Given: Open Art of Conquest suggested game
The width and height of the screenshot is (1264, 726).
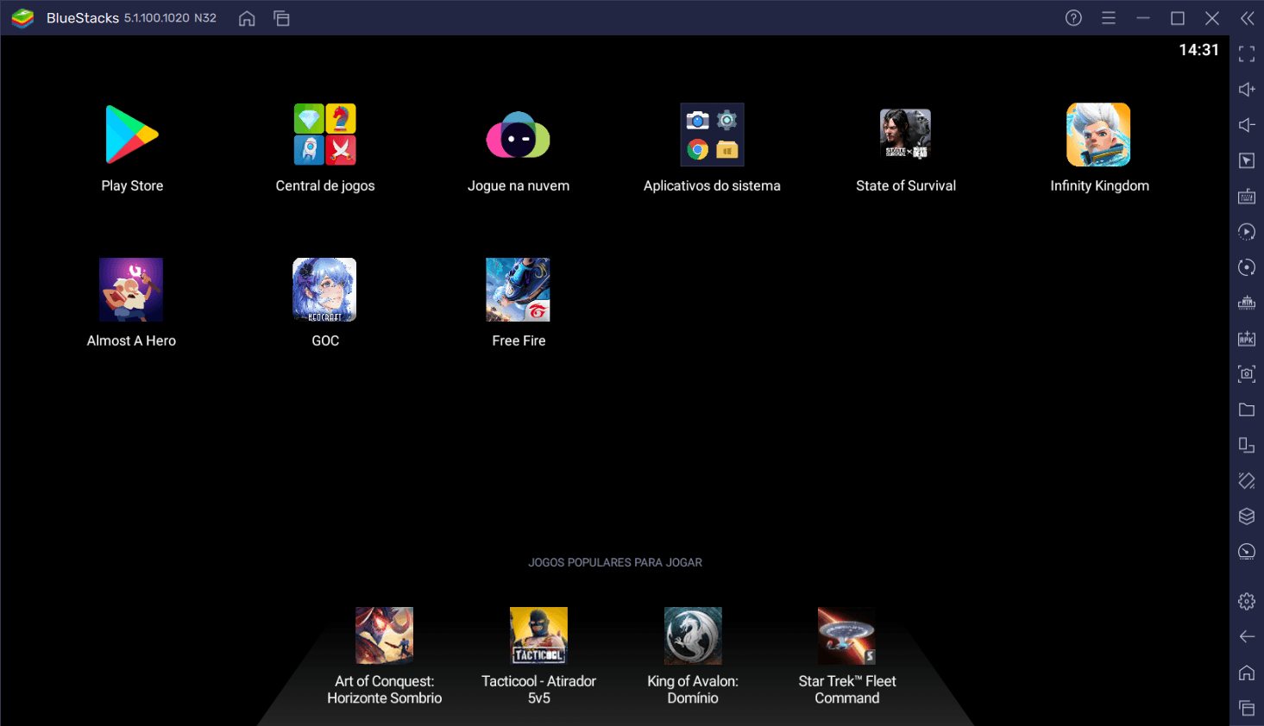Looking at the screenshot, I should (385, 635).
